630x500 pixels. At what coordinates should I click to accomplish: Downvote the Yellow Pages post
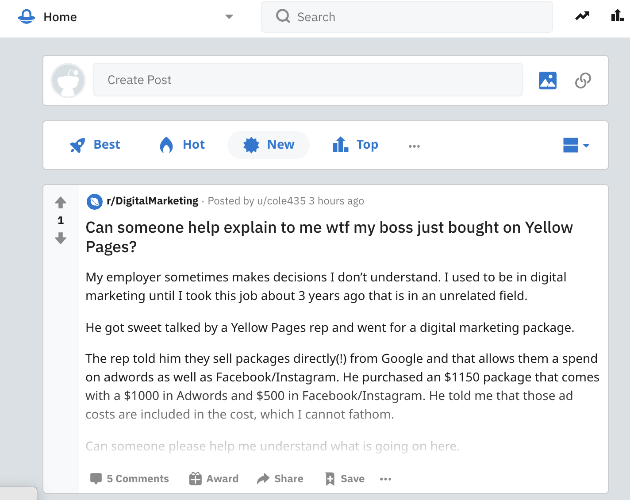click(60, 238)
